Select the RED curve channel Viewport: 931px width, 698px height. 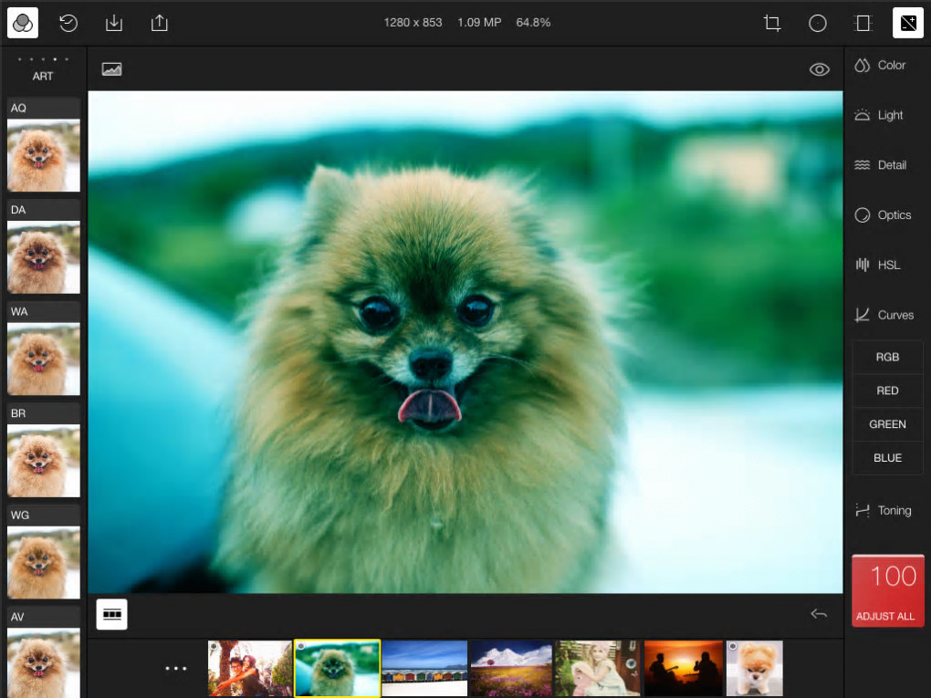coord(888,391)
